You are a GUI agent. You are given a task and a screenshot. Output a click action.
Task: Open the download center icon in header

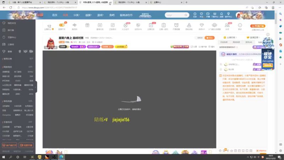(215, 15)
